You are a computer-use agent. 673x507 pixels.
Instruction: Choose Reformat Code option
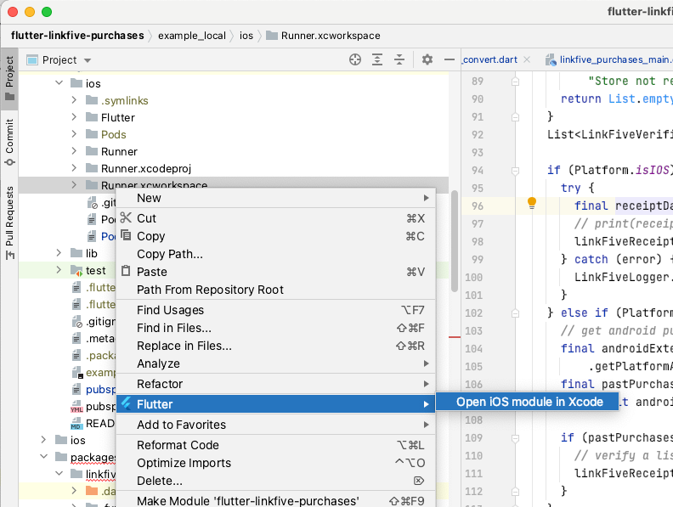coord(275,445)
